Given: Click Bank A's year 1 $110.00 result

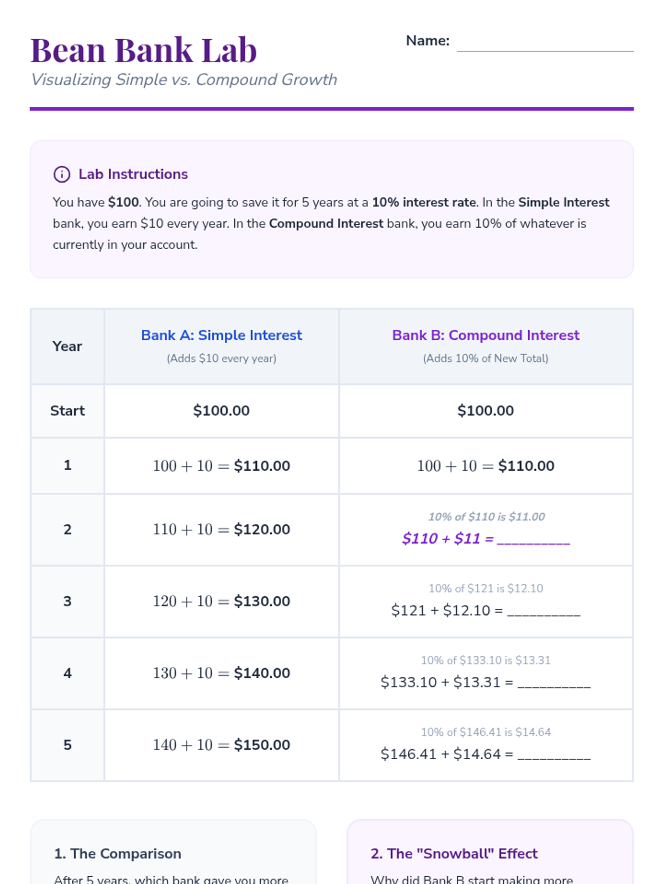Looking at the screenshot, I should pyautogui.click(x=262, y=466).
